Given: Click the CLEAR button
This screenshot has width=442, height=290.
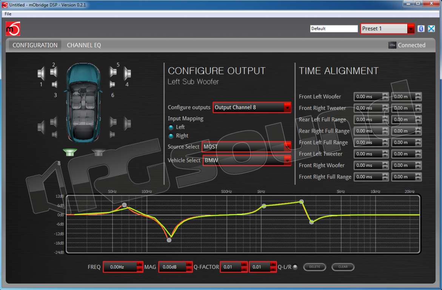Looking at the screenshot, I should tap(343, 267).
